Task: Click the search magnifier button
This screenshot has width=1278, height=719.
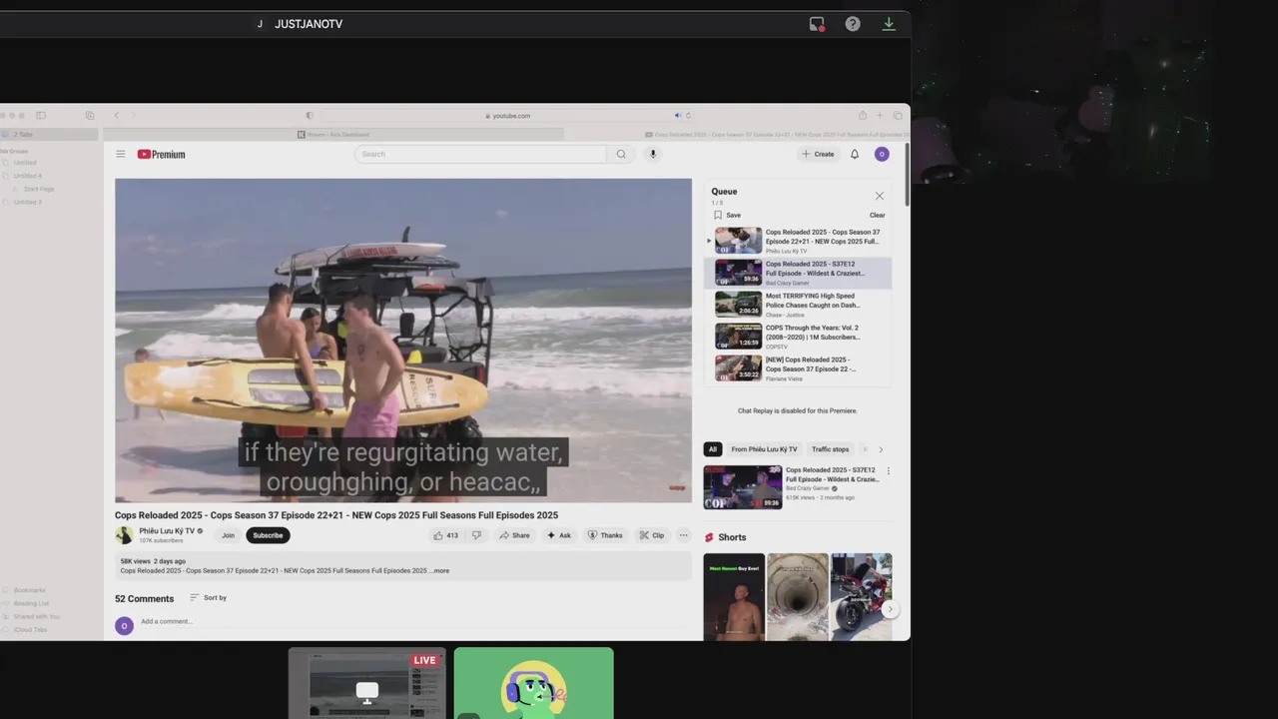Action: click(621, 154)
